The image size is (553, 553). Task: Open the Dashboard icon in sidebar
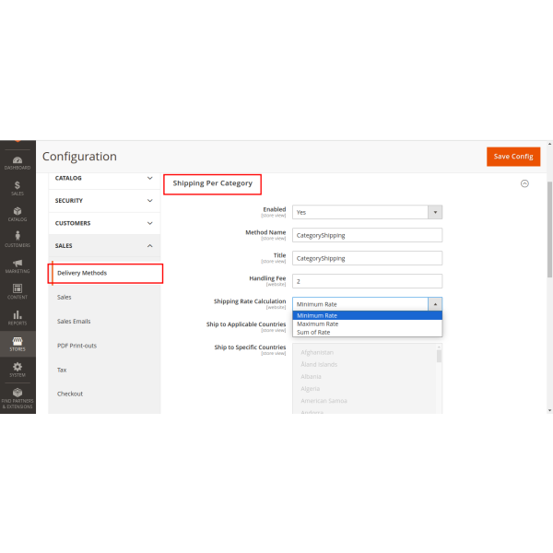[x=18, y=160]
